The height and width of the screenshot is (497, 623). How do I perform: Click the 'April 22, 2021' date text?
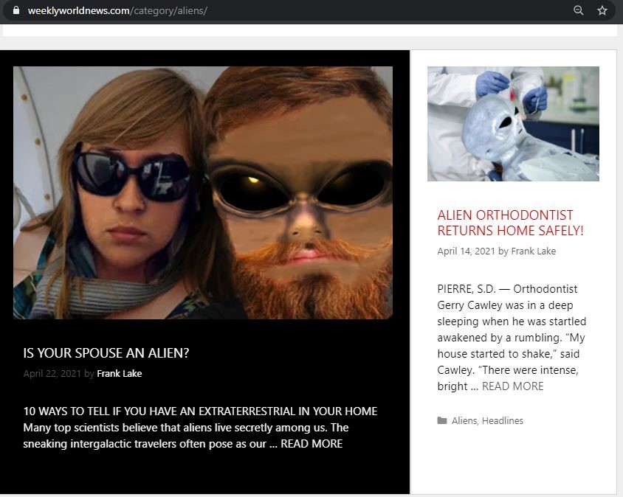[x=52, y=374]
